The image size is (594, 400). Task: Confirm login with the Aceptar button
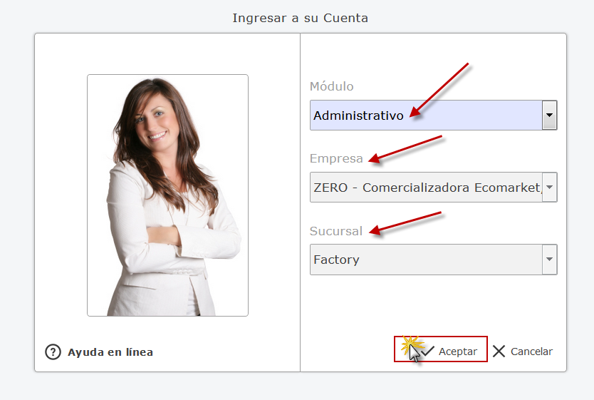pos(441,349)
